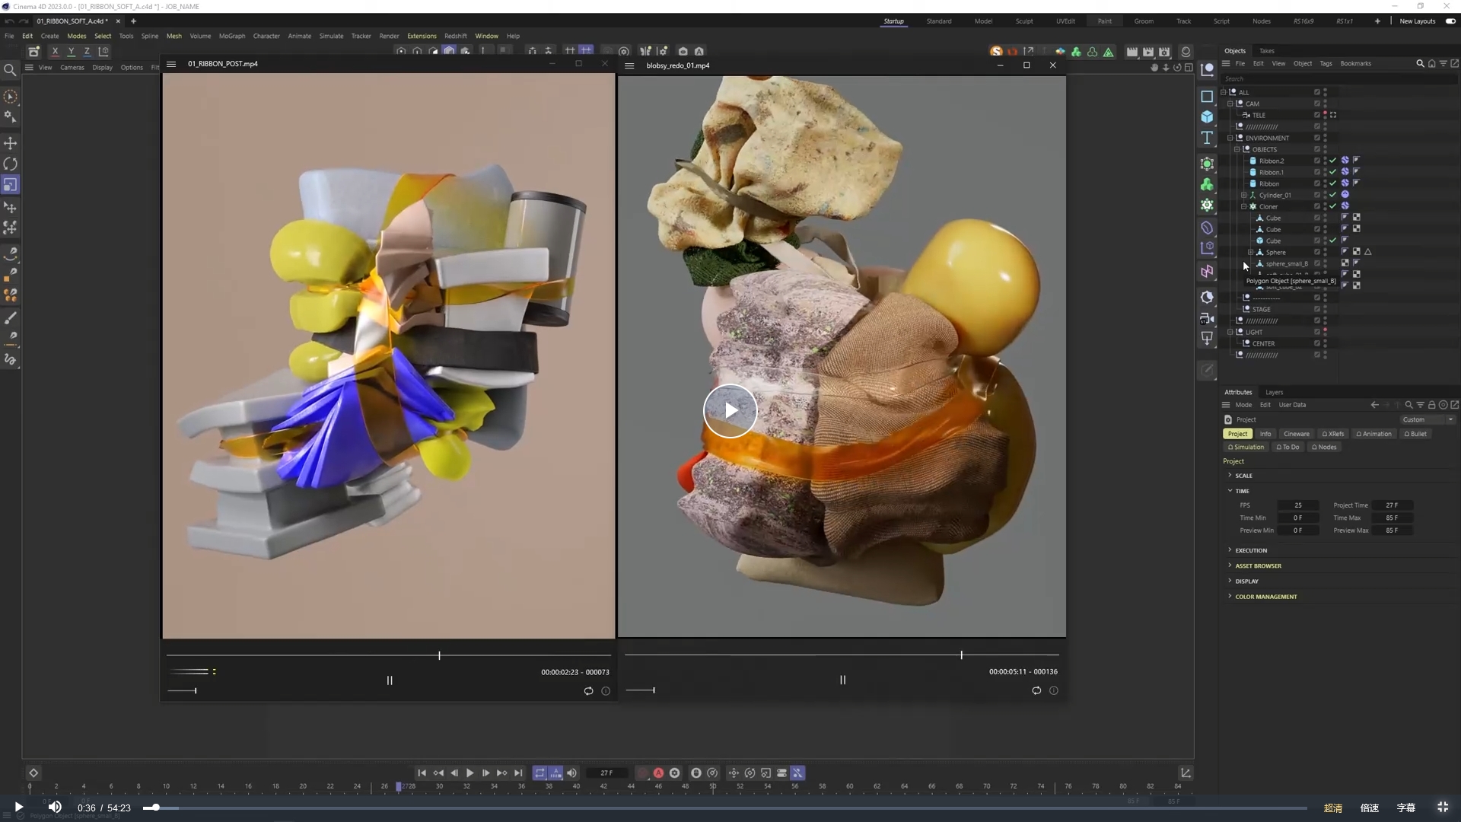
Task: Expand the SCALE section
Action: pos(1243,476)
